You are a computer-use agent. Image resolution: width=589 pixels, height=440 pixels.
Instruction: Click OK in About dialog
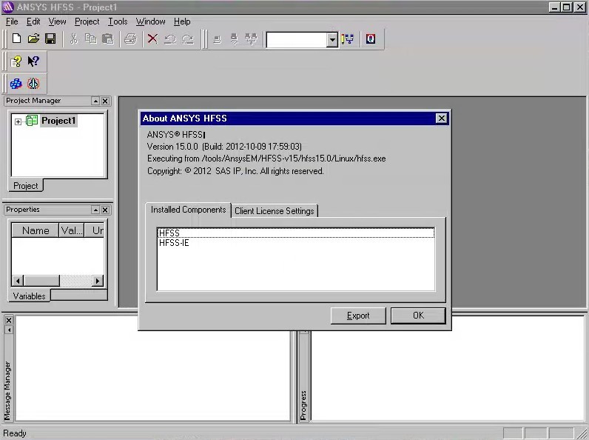(418, 315)
